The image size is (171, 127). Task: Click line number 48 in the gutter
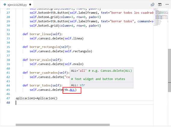point(8,103)
